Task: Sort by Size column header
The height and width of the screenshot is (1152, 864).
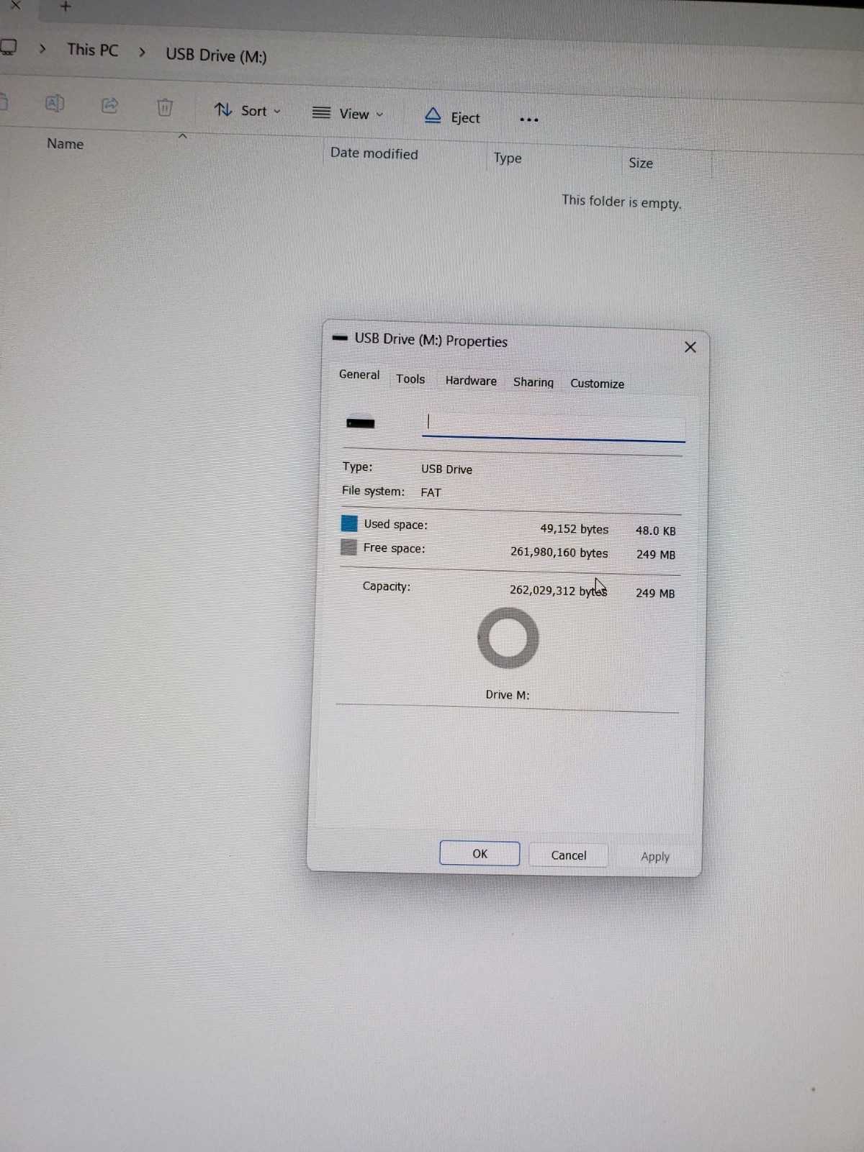Action: pos(641,163)
